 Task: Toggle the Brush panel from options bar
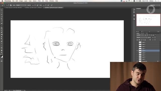point(11,5)
